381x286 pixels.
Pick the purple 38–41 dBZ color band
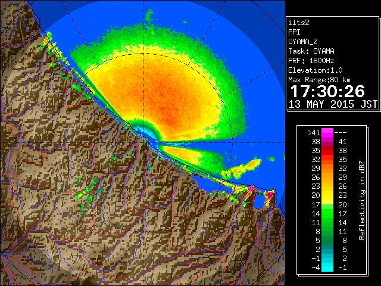(327, 142)
